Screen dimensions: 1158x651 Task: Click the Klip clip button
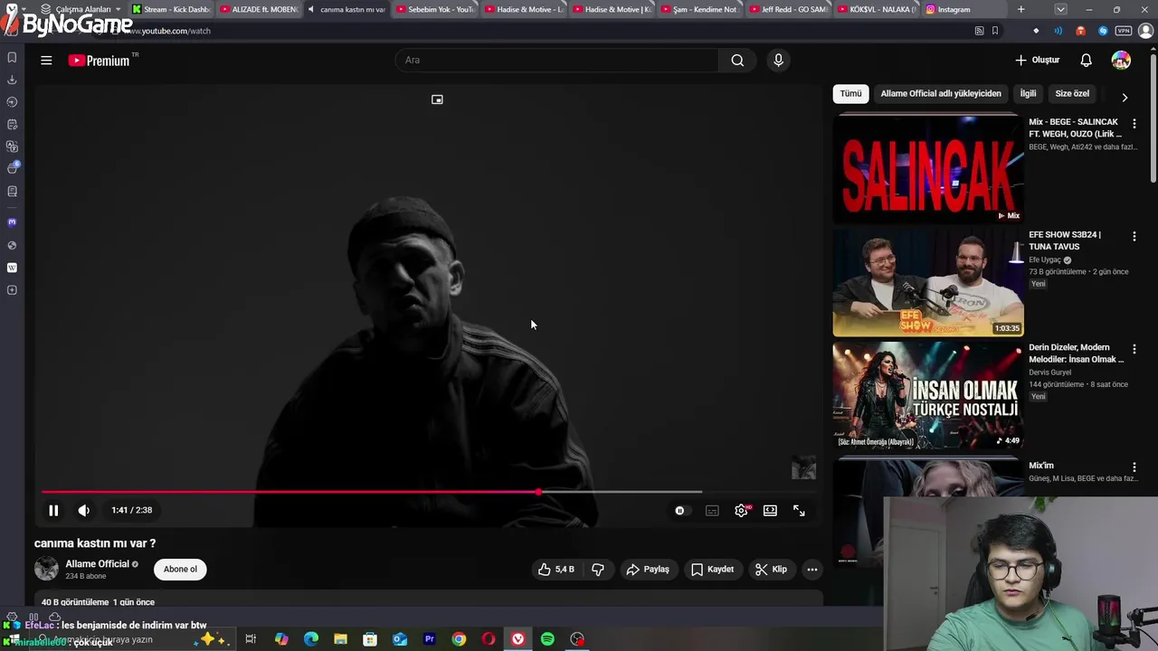771,569
